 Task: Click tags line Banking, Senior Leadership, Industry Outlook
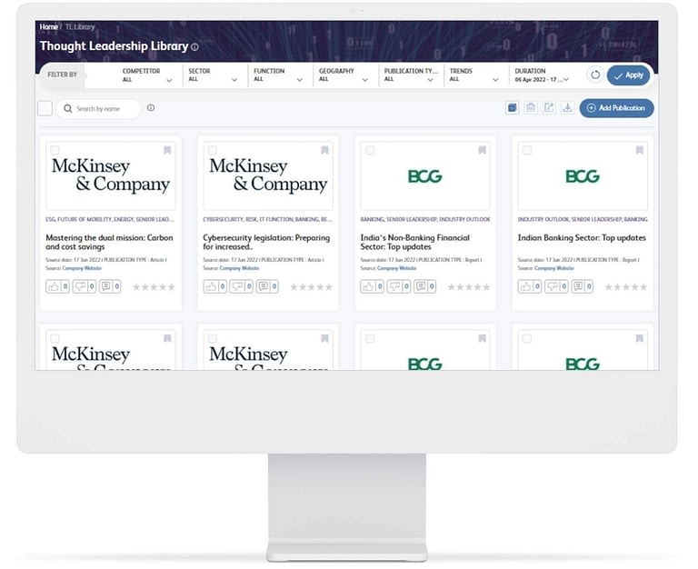click(x=425, y=219)
